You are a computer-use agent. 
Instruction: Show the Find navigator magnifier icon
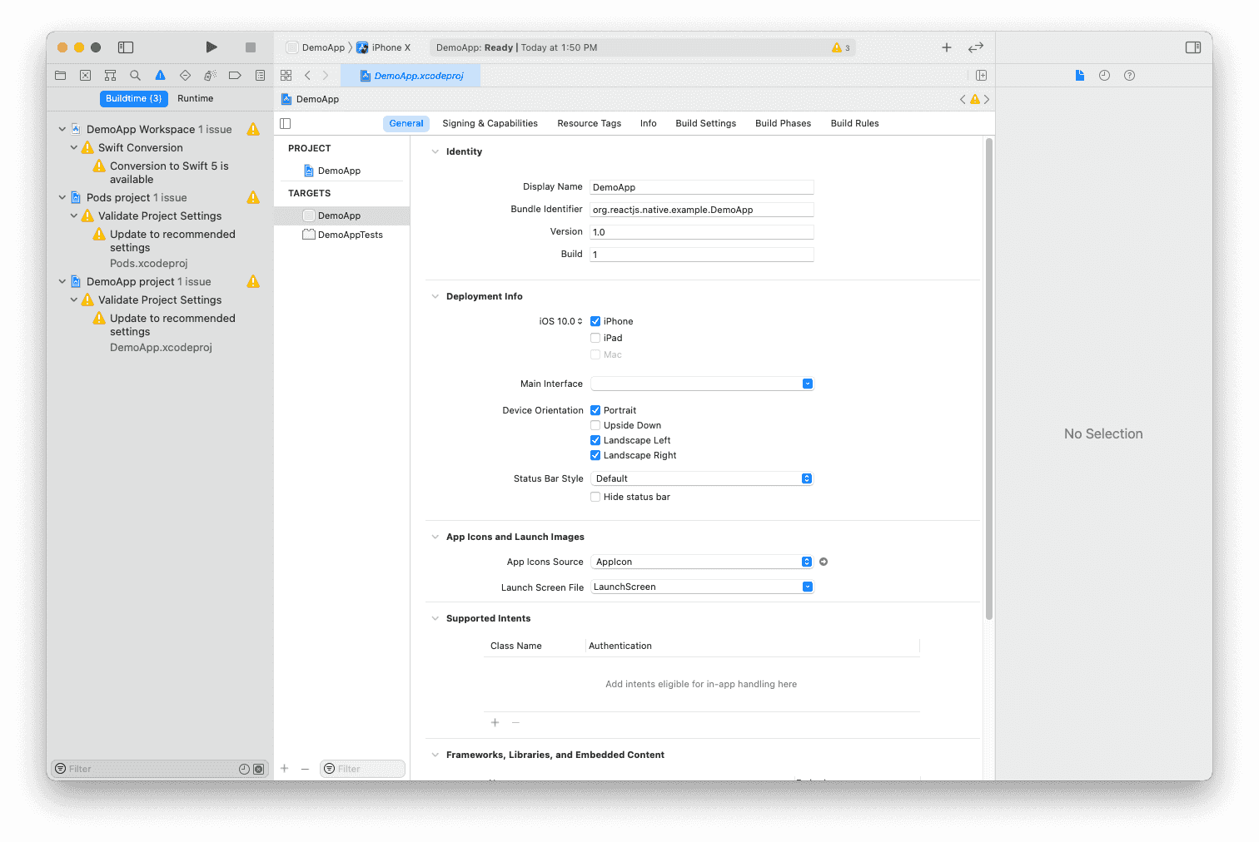click(135, 75)
